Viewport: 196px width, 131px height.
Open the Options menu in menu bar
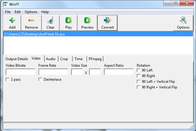(31, 12)
